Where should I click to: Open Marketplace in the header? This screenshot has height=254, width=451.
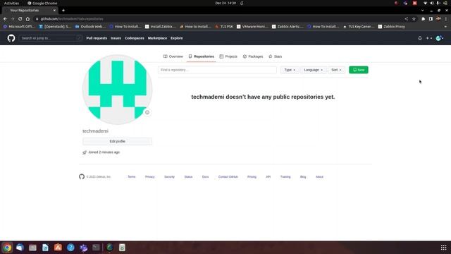(x=157, y=38)
